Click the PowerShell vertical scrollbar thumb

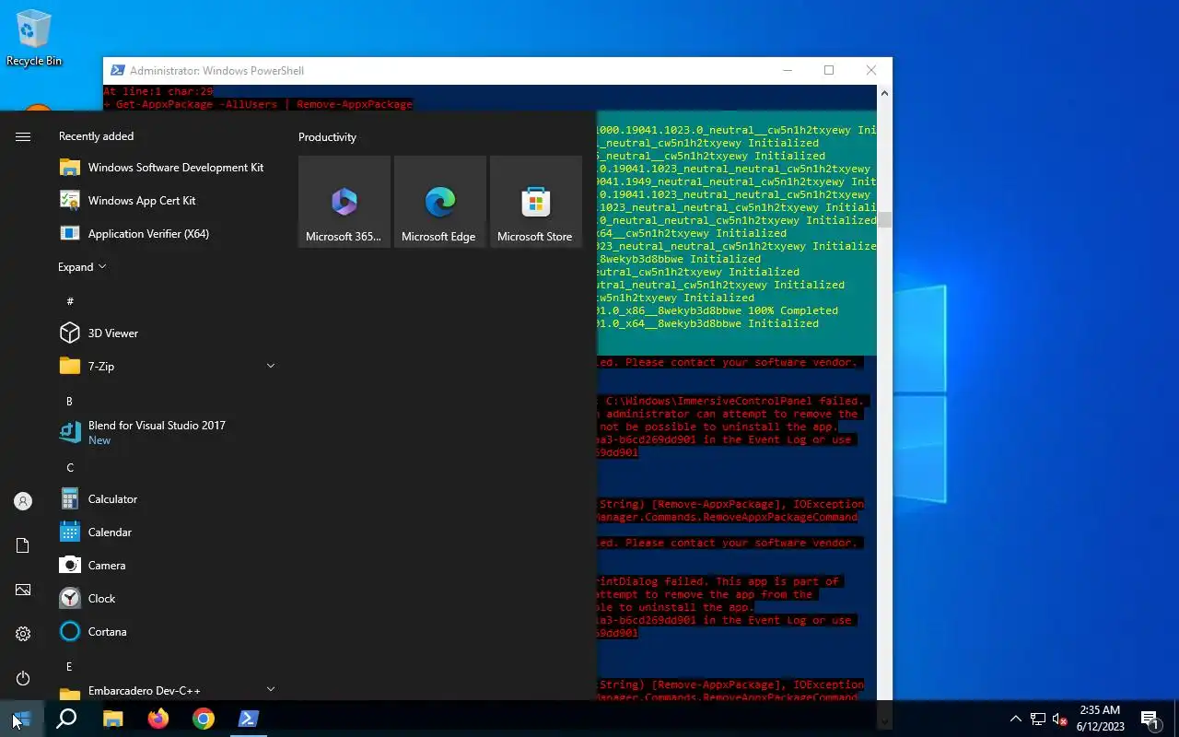coord(884,219)
